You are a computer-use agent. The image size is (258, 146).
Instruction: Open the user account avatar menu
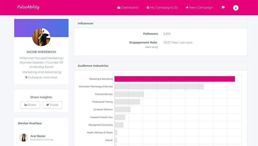click(236, 8)
